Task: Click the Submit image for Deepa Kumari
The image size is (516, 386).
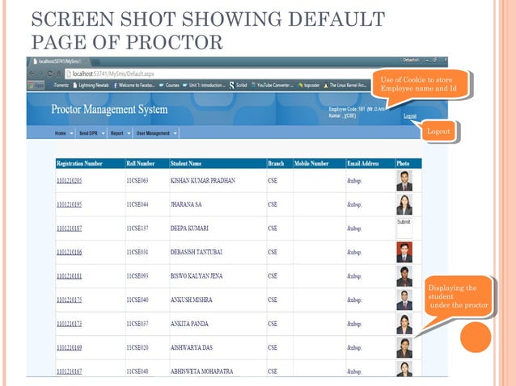Action: (404, 222)
